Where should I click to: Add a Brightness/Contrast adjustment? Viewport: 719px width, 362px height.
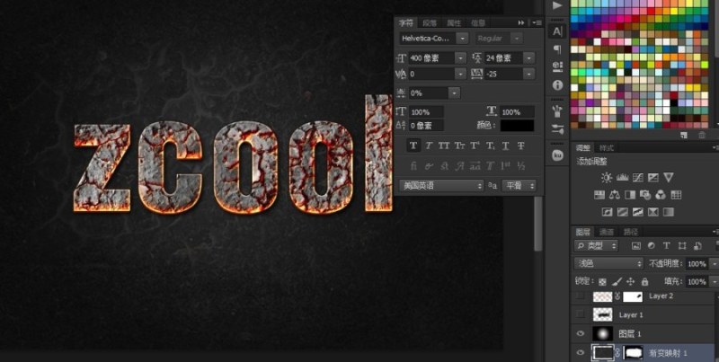[607, 177]
